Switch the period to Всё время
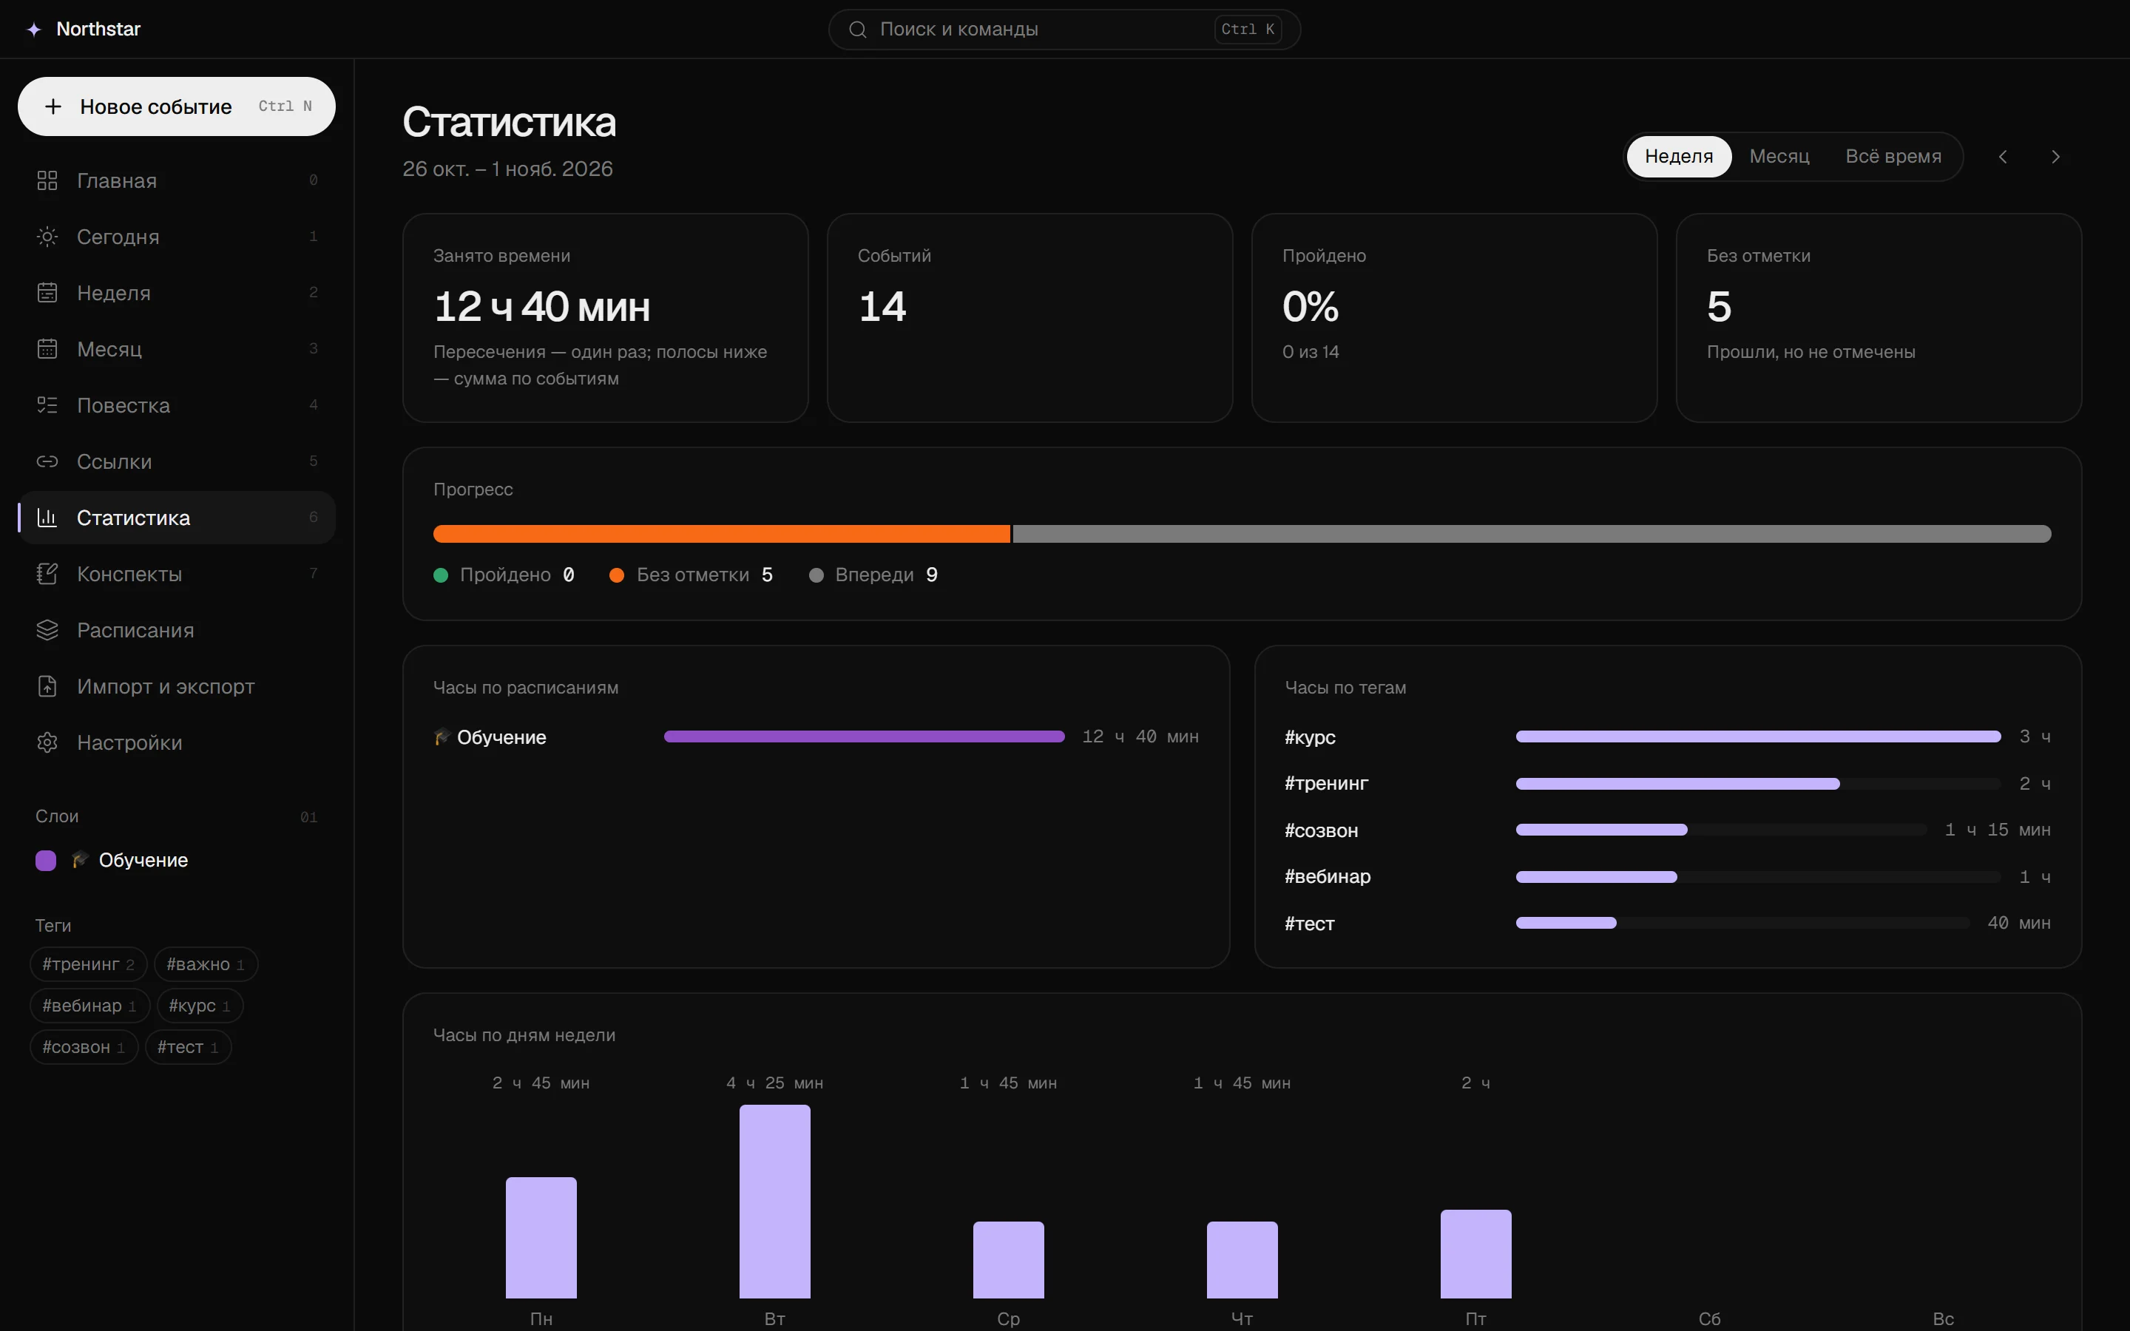2130x1331 pixels. click(1893, 157)
